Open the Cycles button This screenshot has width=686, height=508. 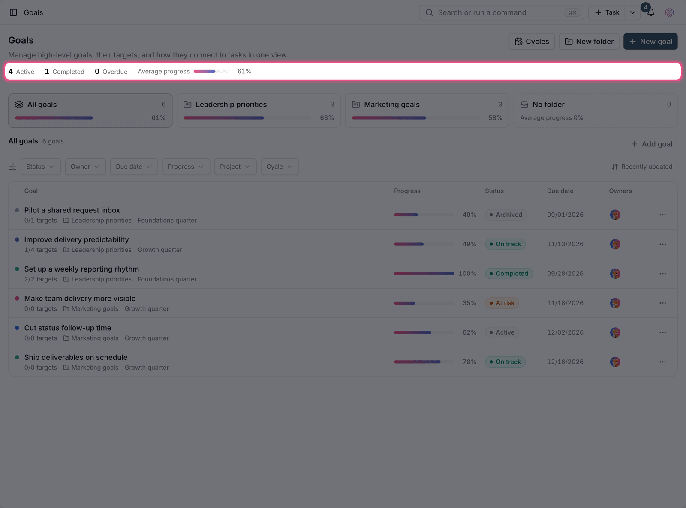tap(532, 42)
